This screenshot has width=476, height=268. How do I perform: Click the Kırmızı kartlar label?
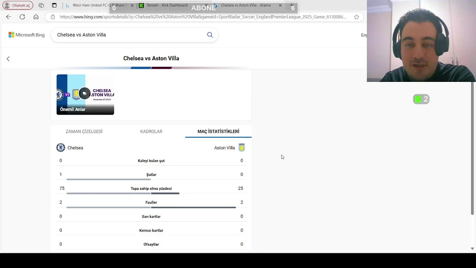tap(151, 230)
